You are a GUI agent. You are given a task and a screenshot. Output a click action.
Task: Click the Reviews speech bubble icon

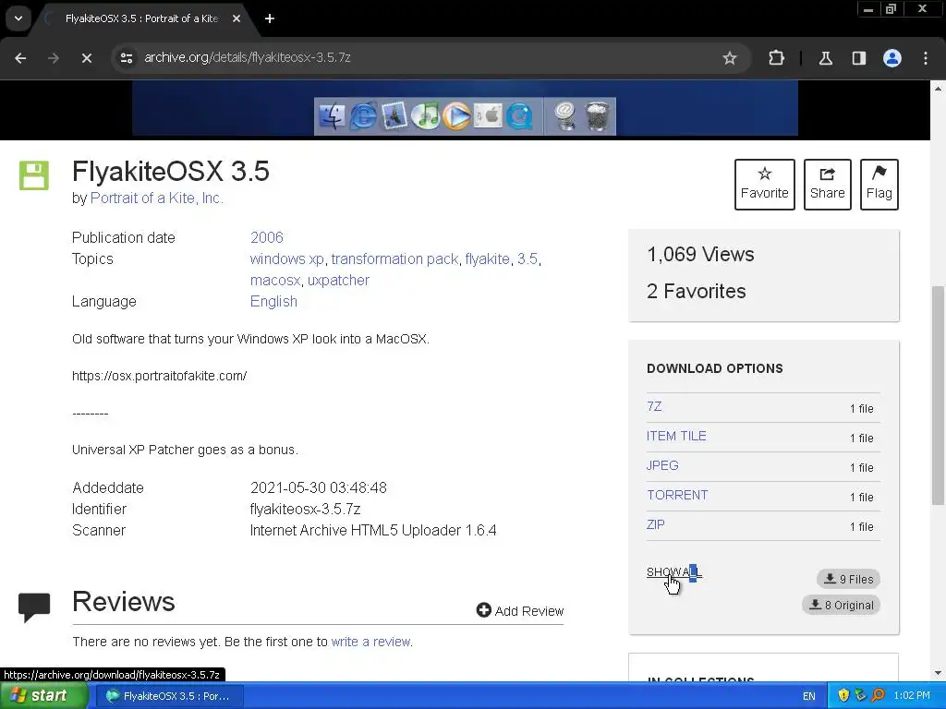point(34,607)
